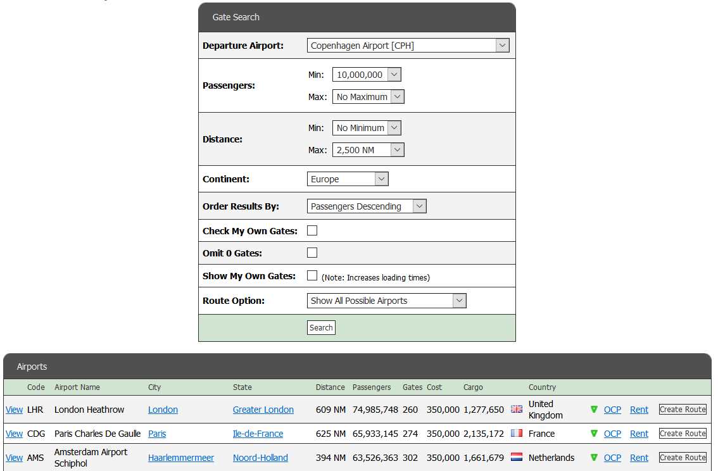Open the maximum Distance dropdown
Viewport: 718px width, 471px height.
pyautogui.click(x=368, y=150)
